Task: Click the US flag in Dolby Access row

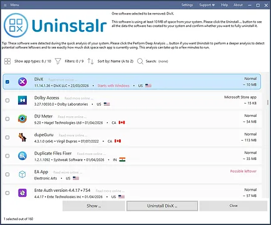Action: (107, 104)
